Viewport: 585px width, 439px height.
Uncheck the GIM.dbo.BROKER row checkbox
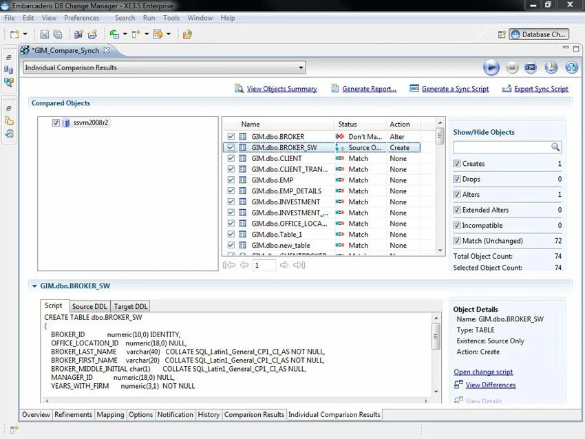point(231,136)
